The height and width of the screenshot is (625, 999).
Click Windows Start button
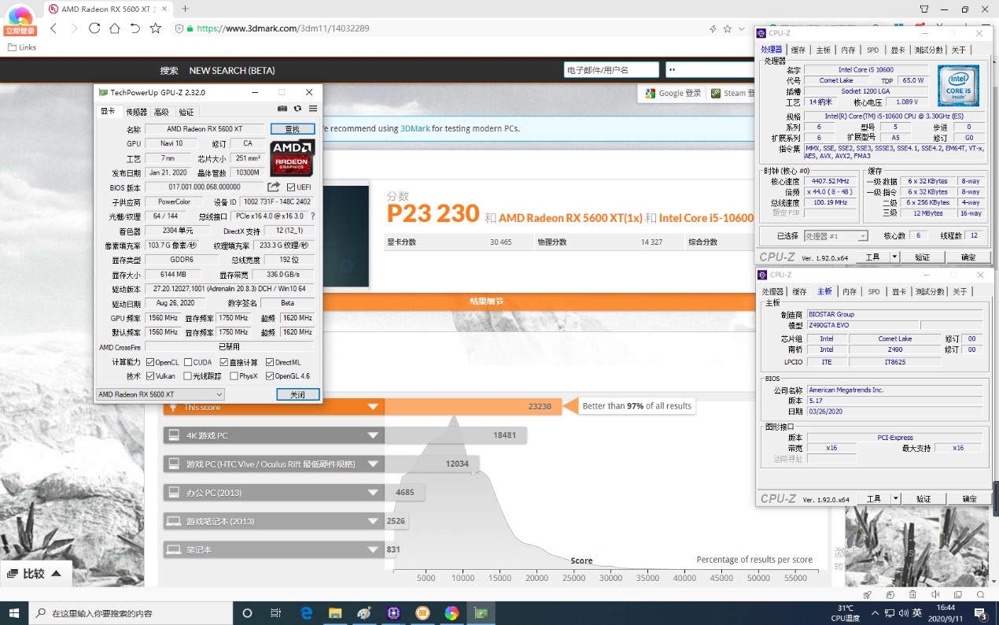pos(14,612)
